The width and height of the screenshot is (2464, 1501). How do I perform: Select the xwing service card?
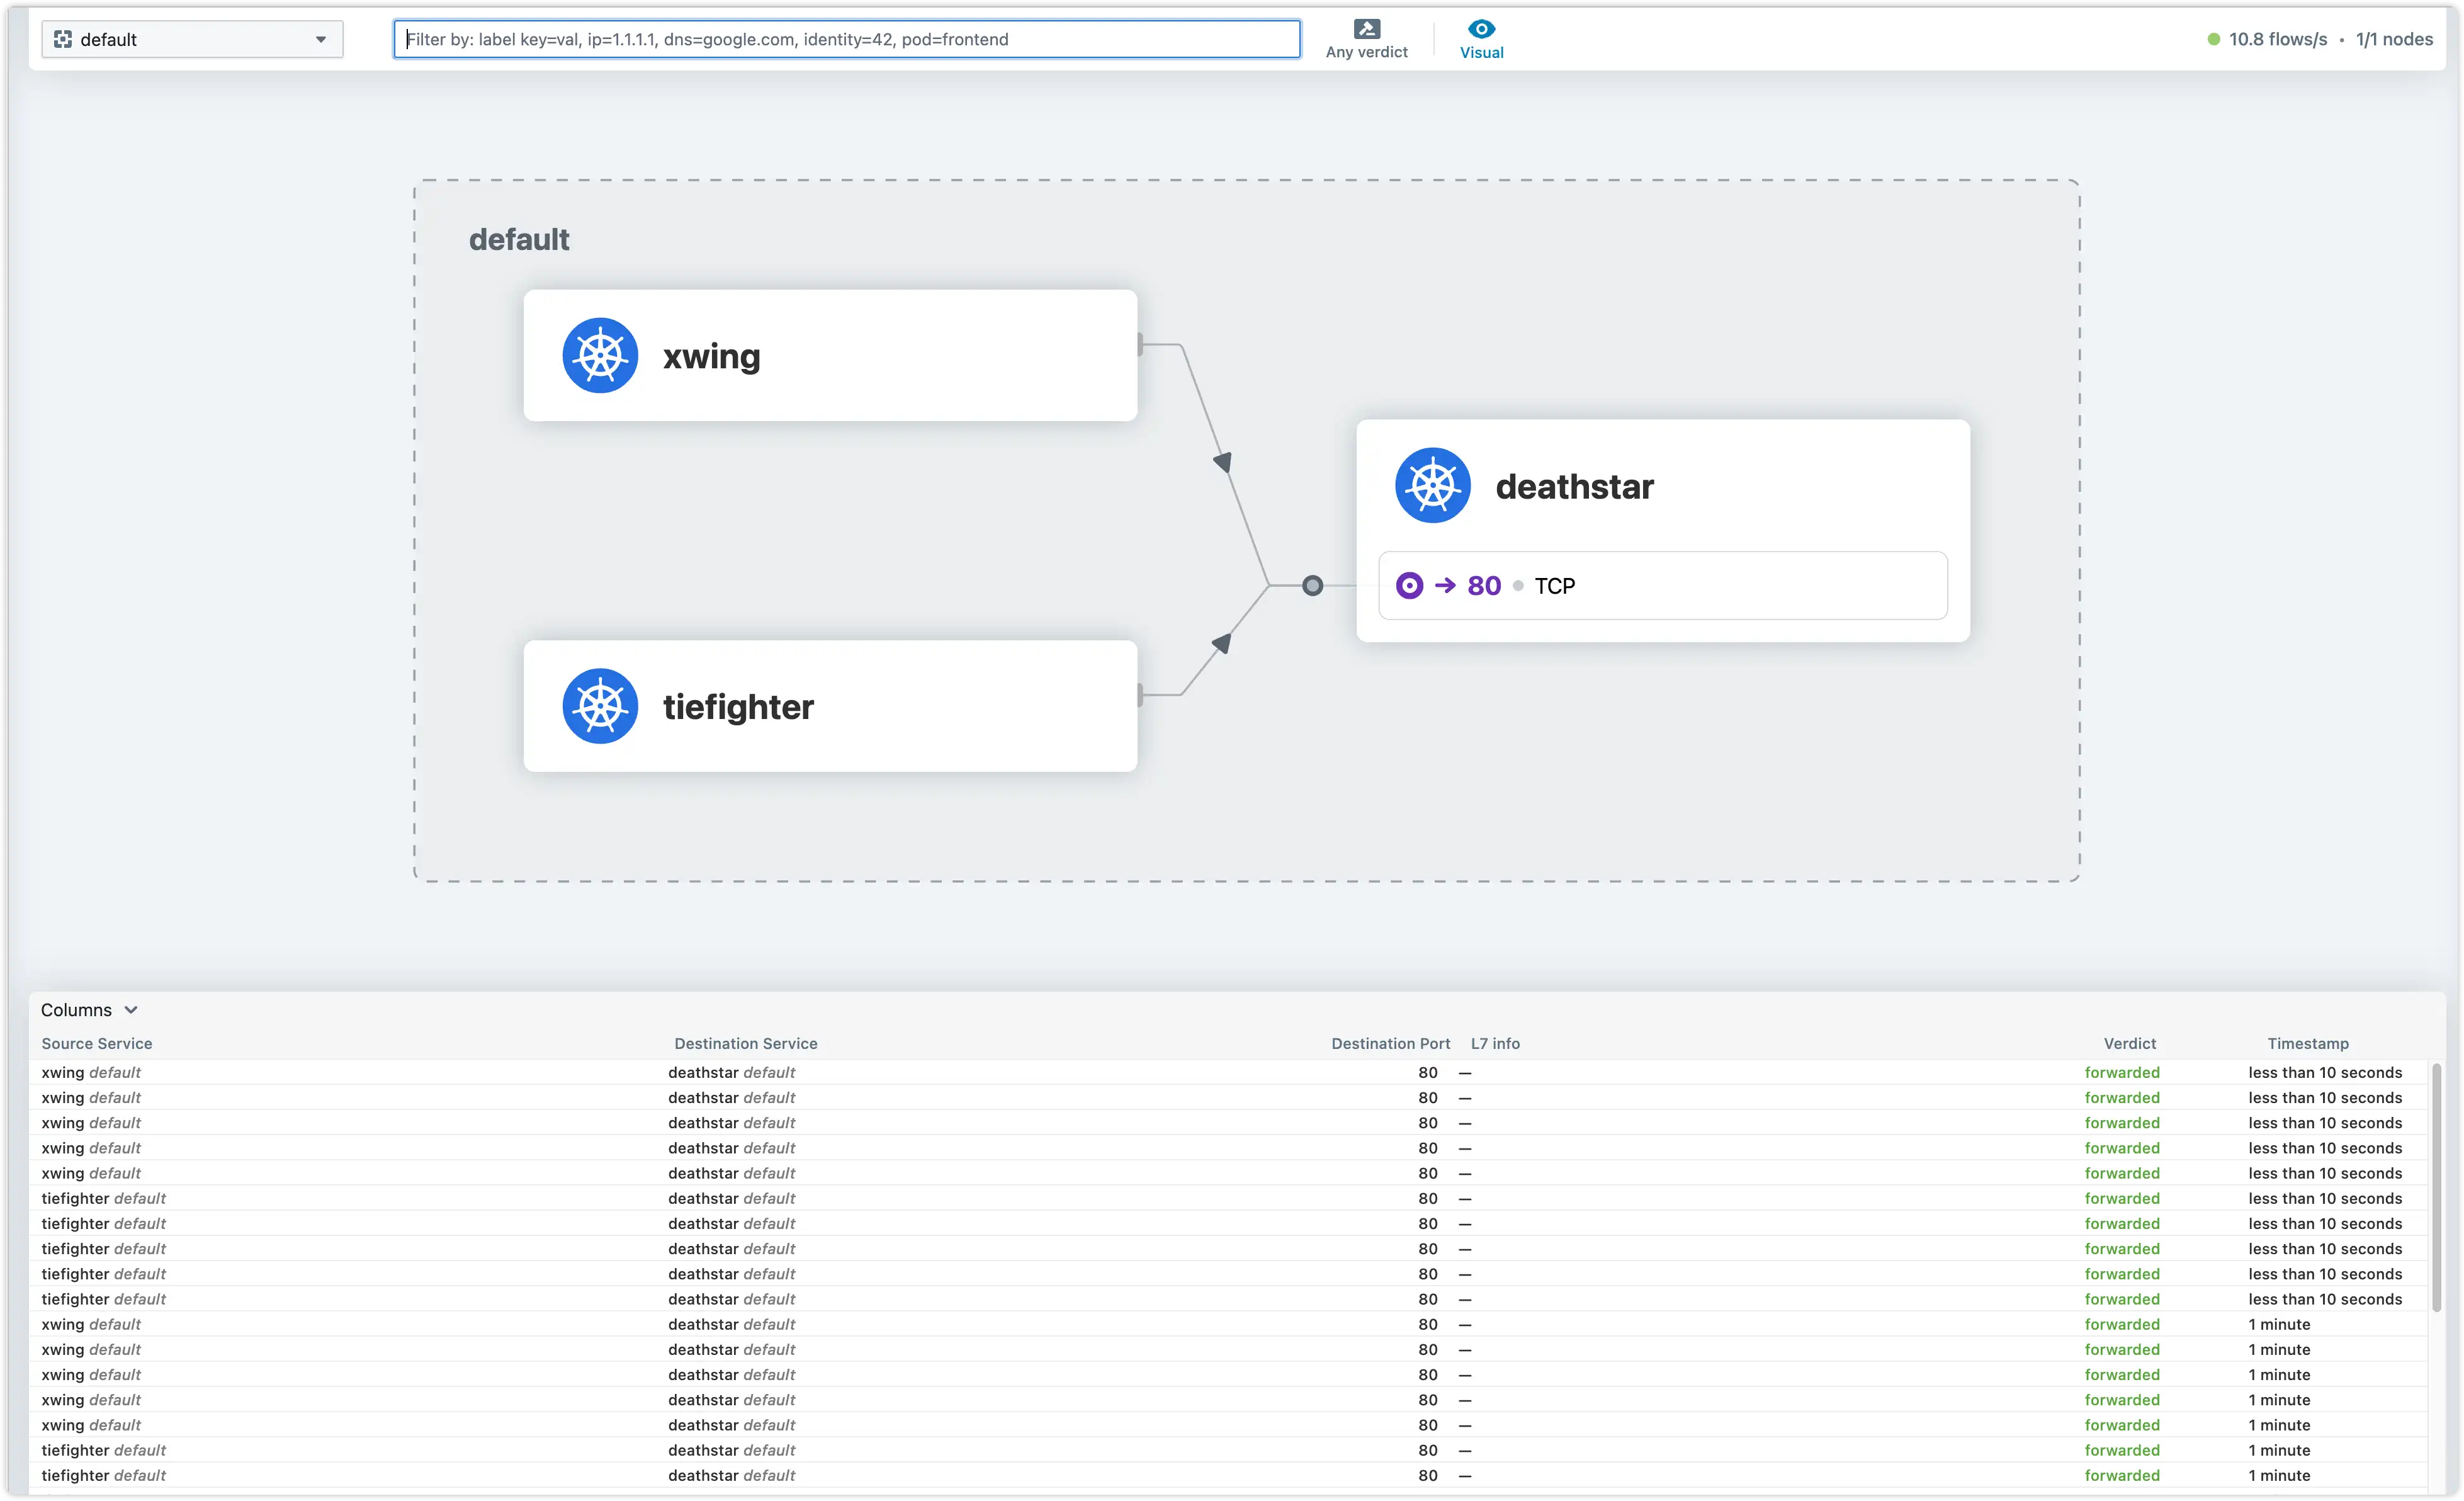830,356
